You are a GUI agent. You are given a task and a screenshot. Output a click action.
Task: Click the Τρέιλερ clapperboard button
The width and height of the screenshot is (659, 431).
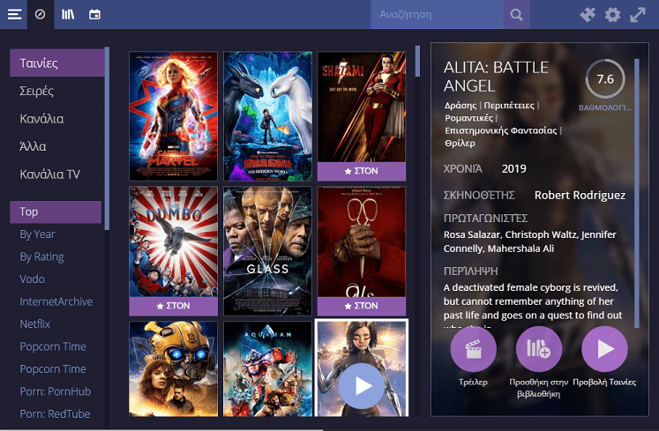(x=473, y=349)
